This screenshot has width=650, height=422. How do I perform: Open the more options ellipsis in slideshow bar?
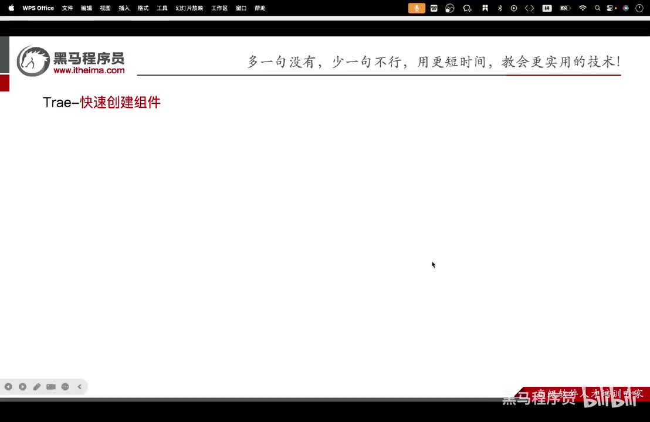point(65,387)
